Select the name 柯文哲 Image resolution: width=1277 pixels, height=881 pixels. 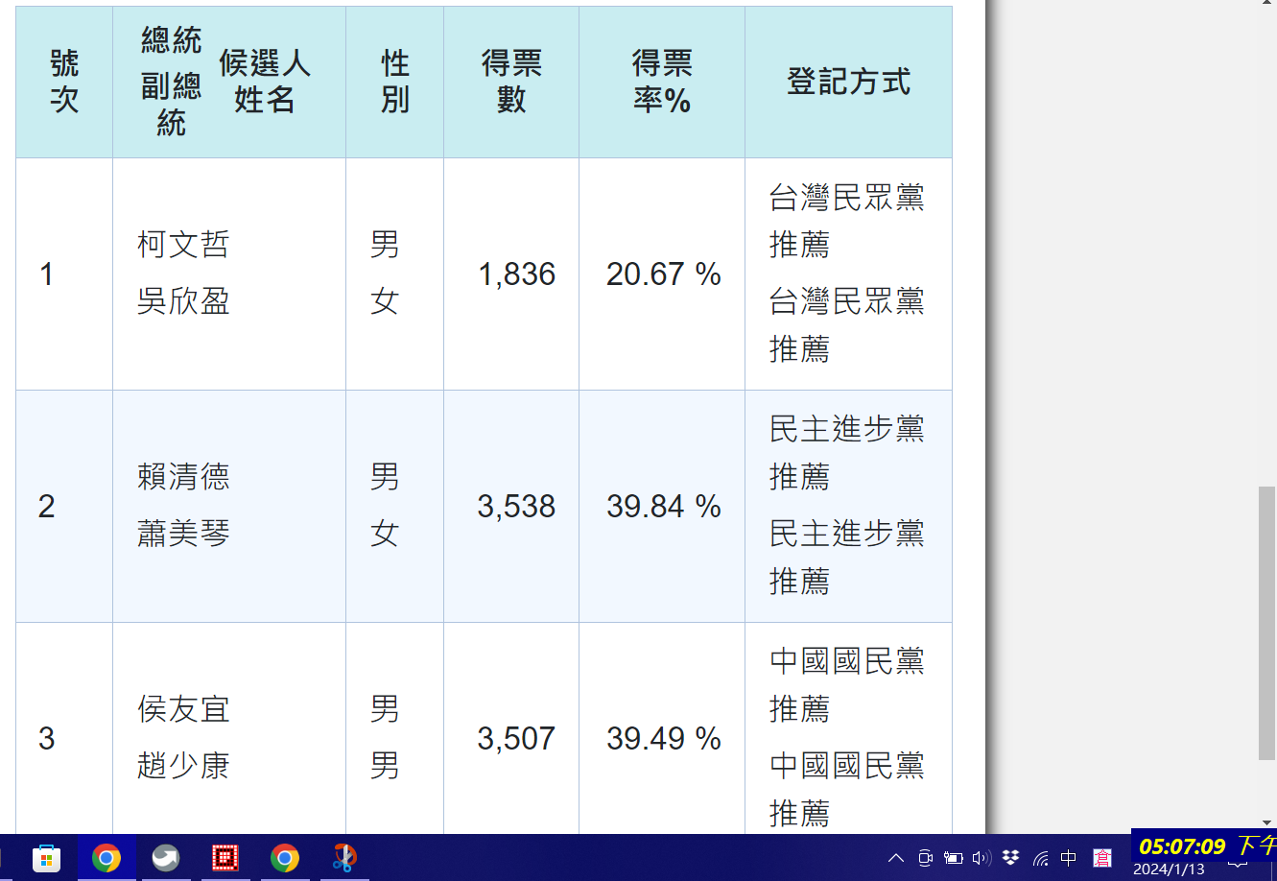pos(183,245)
